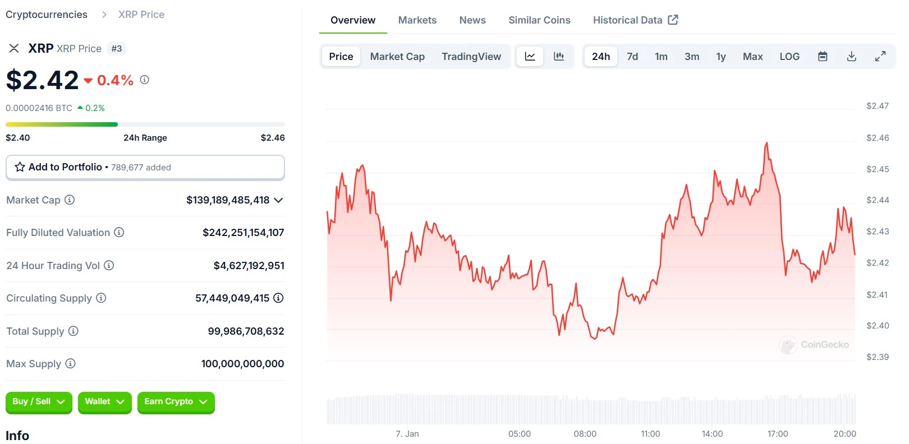Select the 3m time range
Screen dimensions: 909x444
coord(692,56)
